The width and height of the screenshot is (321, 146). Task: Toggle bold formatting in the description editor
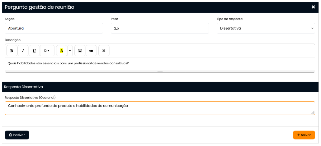[x=12, y=51]
